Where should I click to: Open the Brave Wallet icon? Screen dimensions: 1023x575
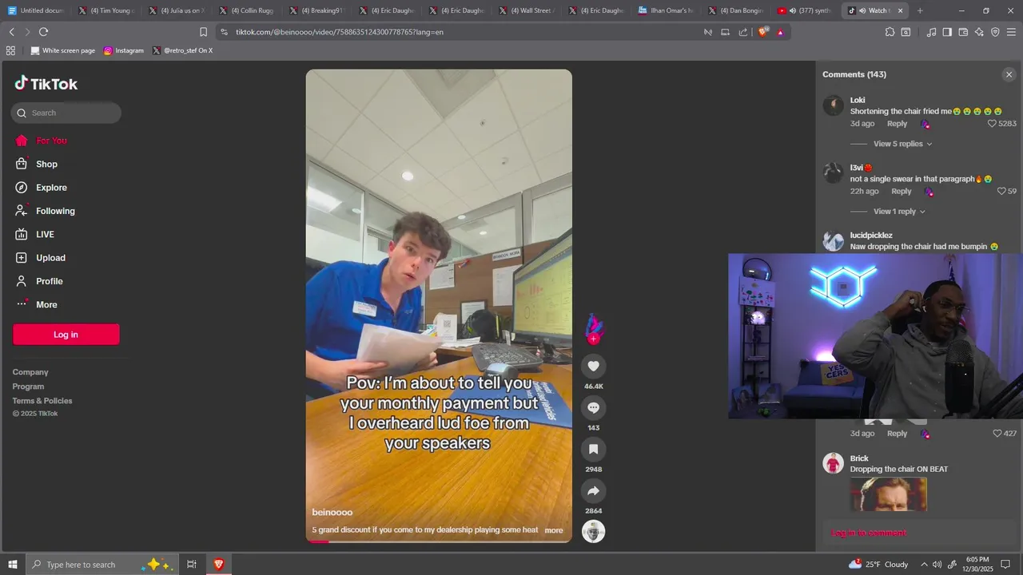pos(963,32)
